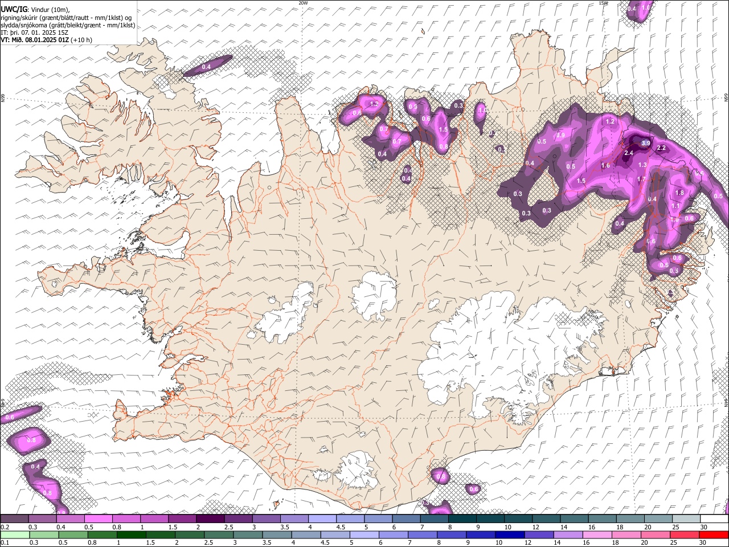Click the 2.2 precipitation value on map
729x547 pixels.
tap(661, 148)
